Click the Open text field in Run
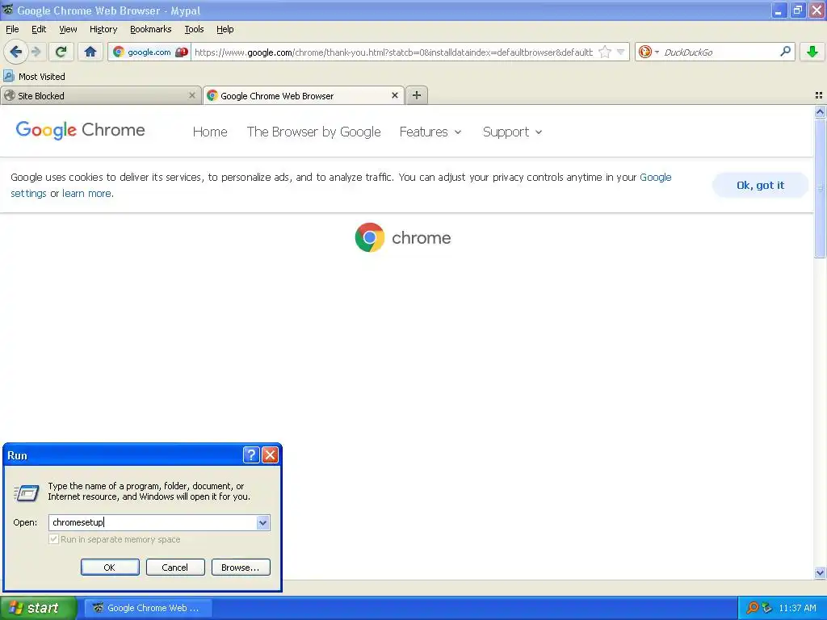The image size is (827, 620). pos(153,522)
